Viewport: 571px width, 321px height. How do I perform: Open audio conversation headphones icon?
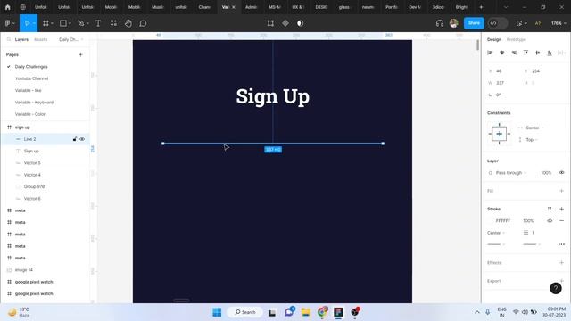click(440, 23)
